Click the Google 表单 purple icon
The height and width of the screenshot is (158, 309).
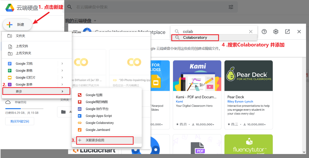click(x=10, y=84)
